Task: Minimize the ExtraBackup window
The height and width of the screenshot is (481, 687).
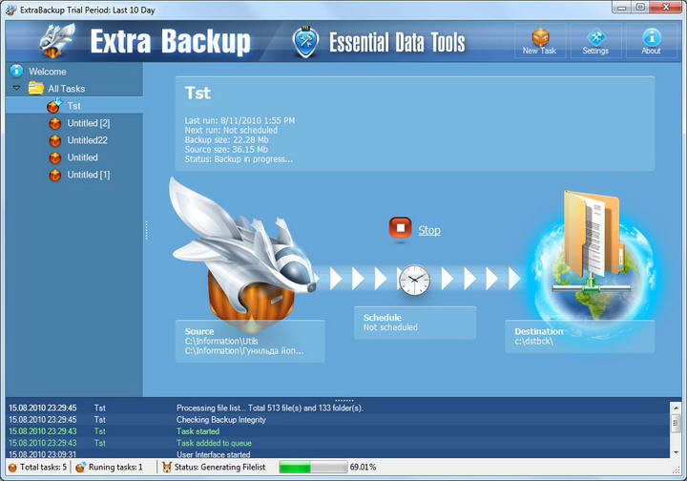Action: coord(622,8)
